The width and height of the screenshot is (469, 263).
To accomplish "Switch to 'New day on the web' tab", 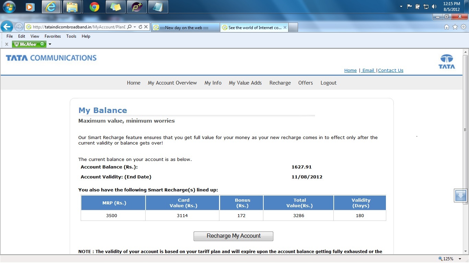I will pyautogui.click(x=185, y=28).
